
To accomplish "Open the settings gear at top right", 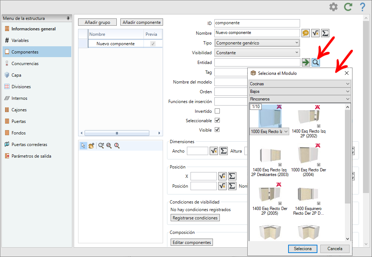I will pyautogui.click(x=333, y=7).
